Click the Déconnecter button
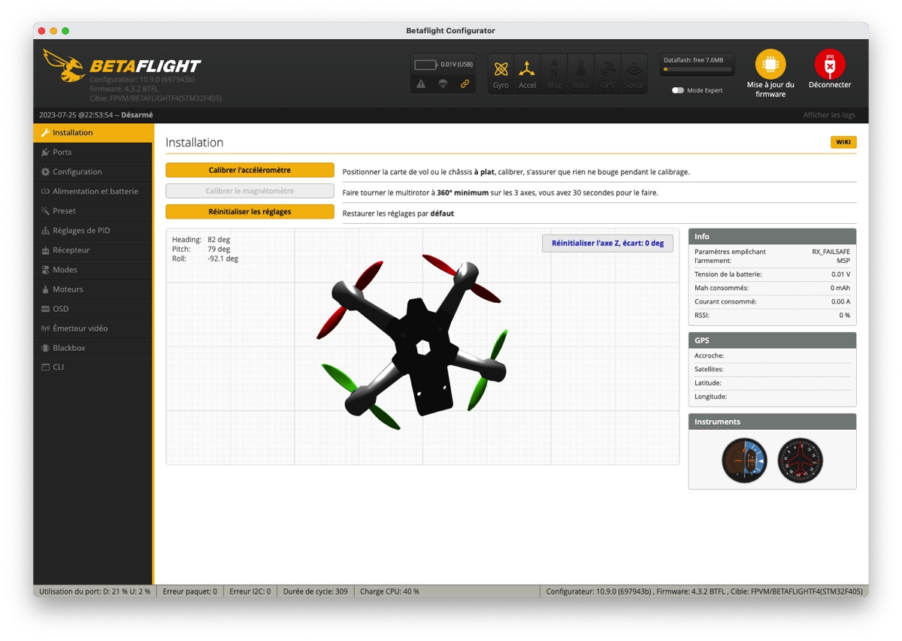The width and height of the screenshot is (902, 641). click(x=830, y=70)
